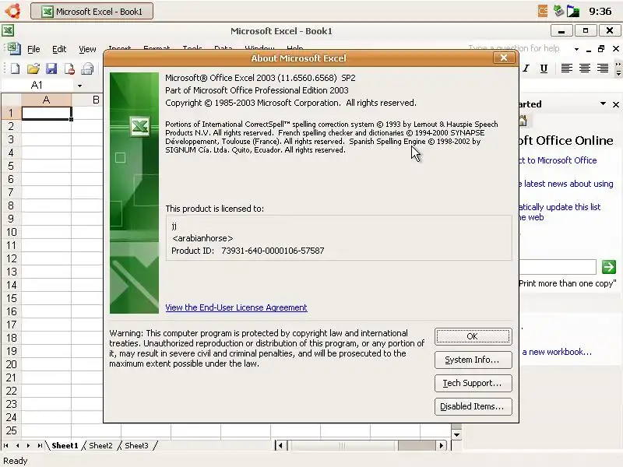The height and width of the screenshot is (467, 623).
Task: Apply Center alignment from the toolbar
Action: tap(585, 68)
